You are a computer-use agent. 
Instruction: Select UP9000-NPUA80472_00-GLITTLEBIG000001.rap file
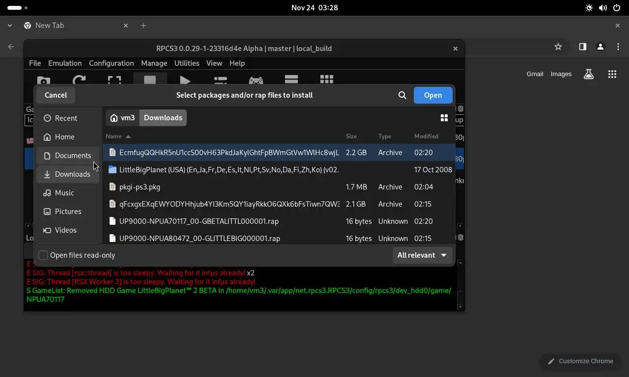[279, 238]
